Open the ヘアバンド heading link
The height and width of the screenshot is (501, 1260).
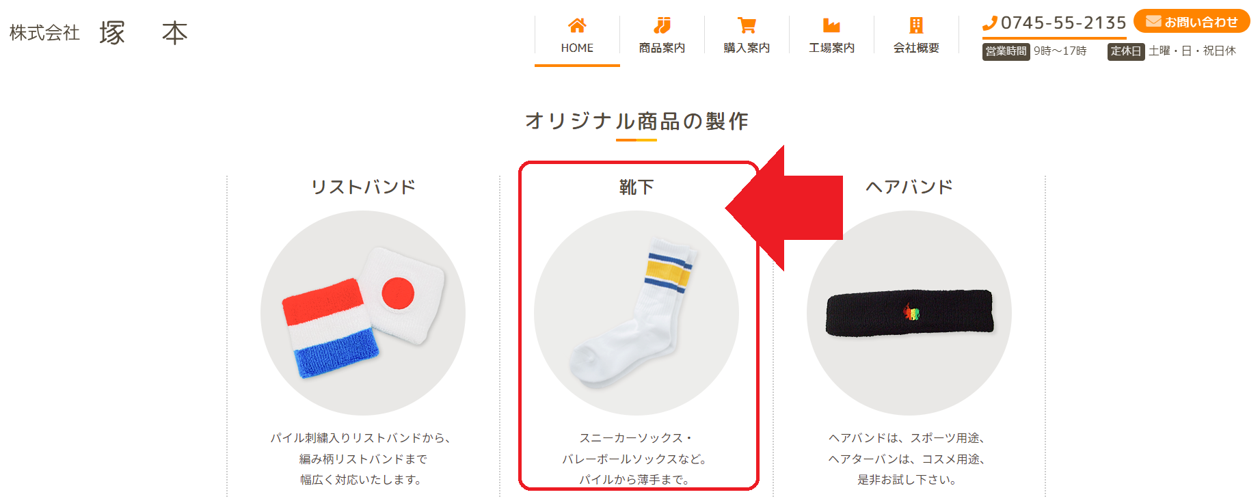click(x=909, y=187)
